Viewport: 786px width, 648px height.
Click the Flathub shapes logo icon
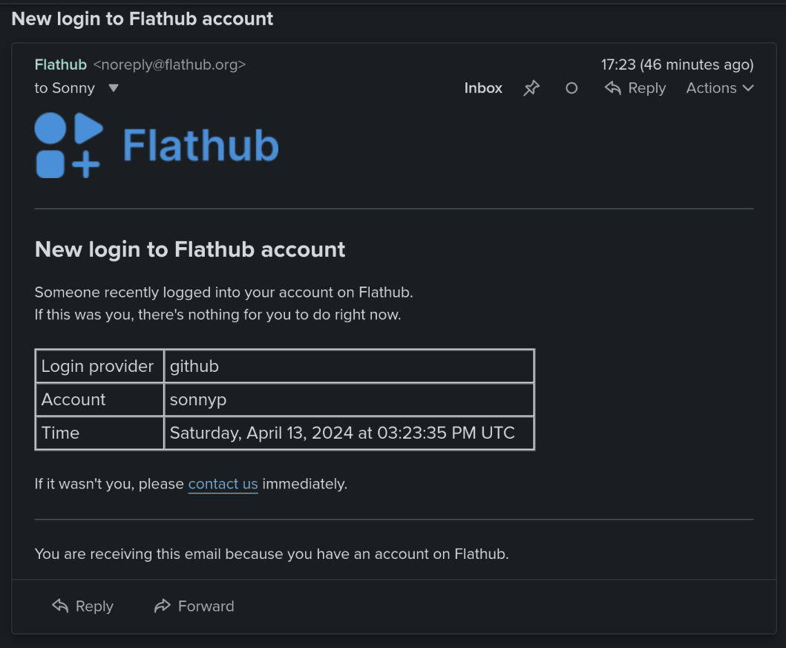tap(68, 145)
